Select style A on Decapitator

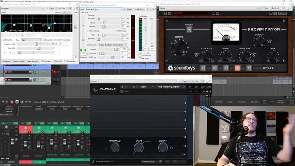click(x=203, y=68)
